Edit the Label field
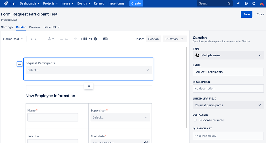This screenshot has width=266, height=143. 228,72
